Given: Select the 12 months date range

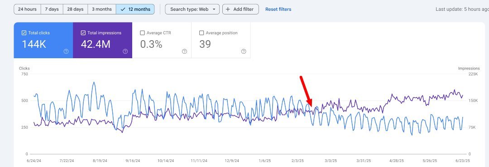Looking at the screenshot, I should 135,9.
